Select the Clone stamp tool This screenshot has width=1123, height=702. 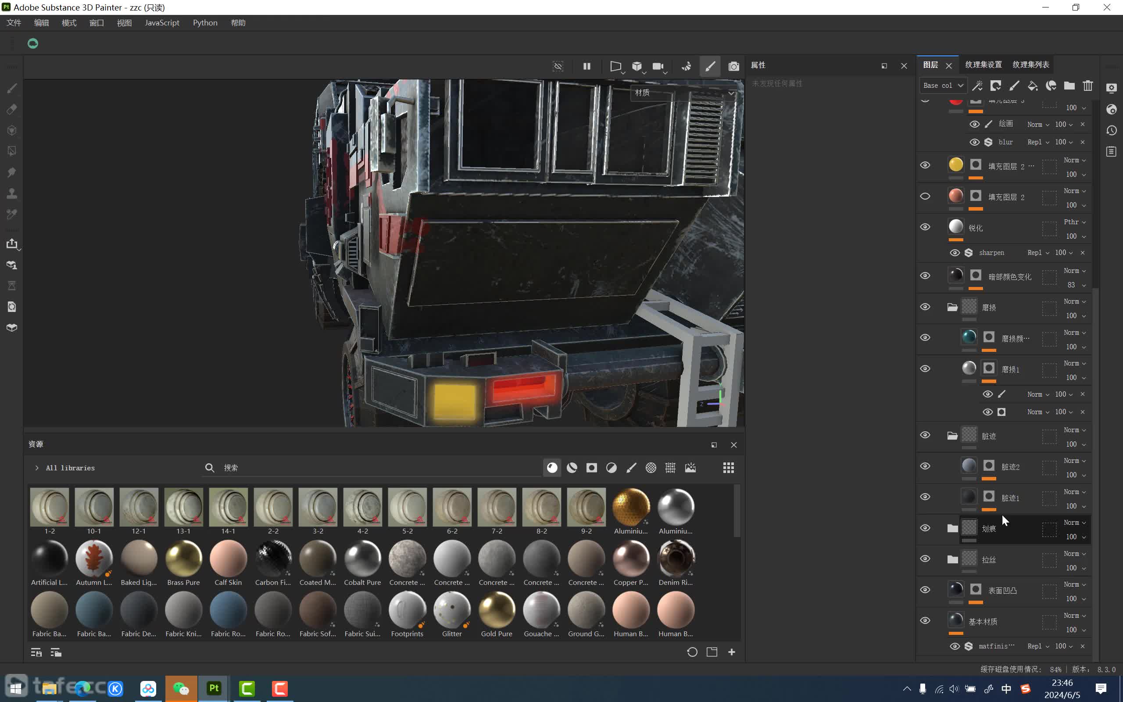pos(12,193)
